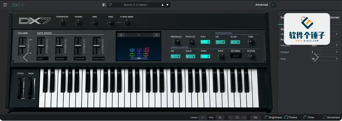Select next preset with down arrow

coord(167,5)
